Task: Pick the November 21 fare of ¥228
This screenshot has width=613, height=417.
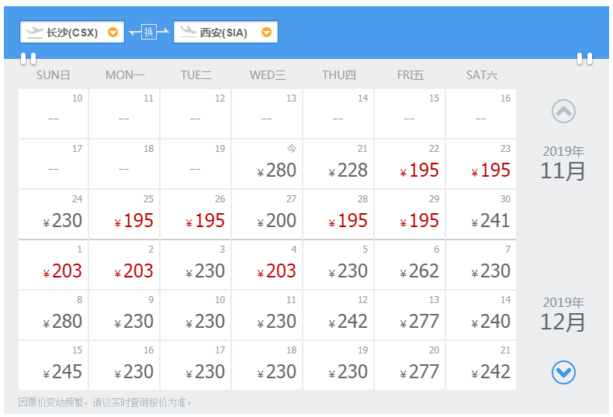Action: click(338, 164)
